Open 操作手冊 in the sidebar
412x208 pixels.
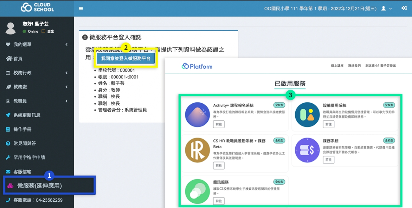(x=22, y=129)
